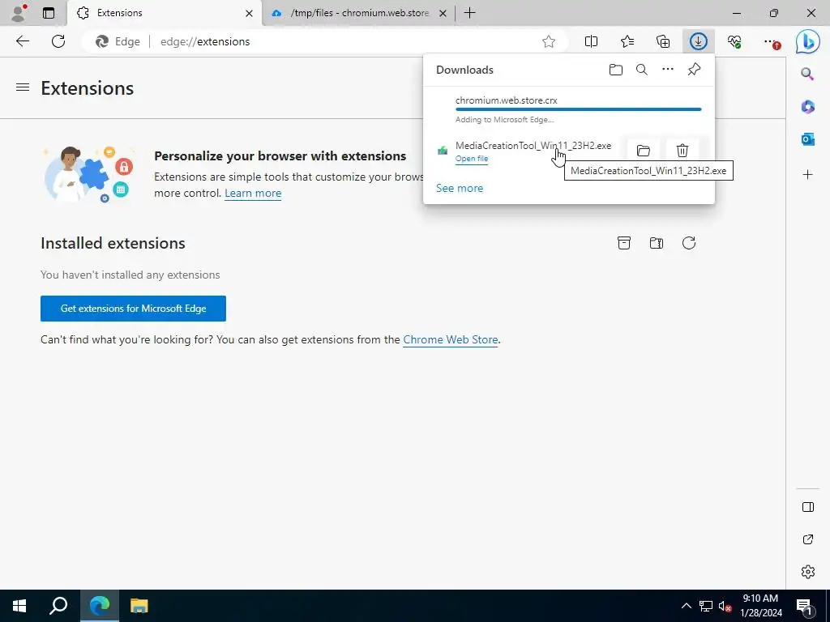Click chromium.web.store.crx progress bar
The height and width of the screenshot is (622, 830).
click(x=578, y=109)
